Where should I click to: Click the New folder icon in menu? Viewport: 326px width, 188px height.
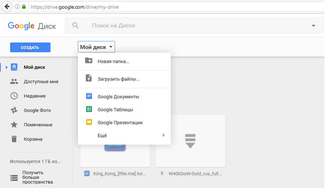[88, 61]
